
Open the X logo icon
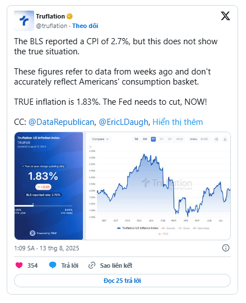click(225, 16)
